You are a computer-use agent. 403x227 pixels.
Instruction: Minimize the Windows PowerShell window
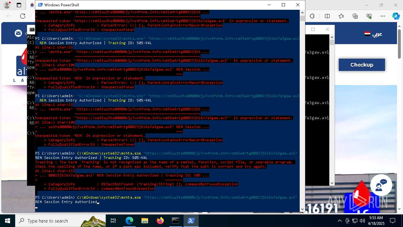(x=269, y=5)
